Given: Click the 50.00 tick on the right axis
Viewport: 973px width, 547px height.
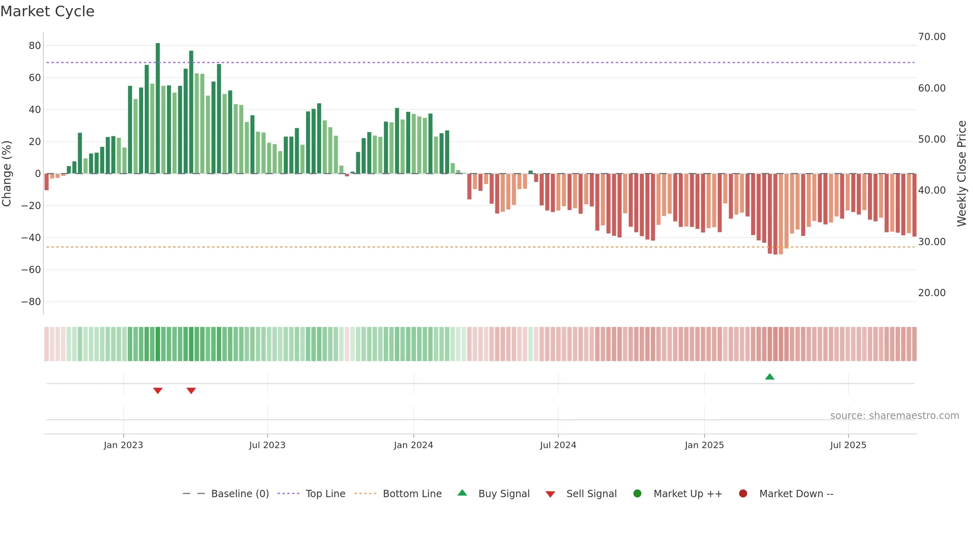Looking at the screenshot, I should click(932, 139).
